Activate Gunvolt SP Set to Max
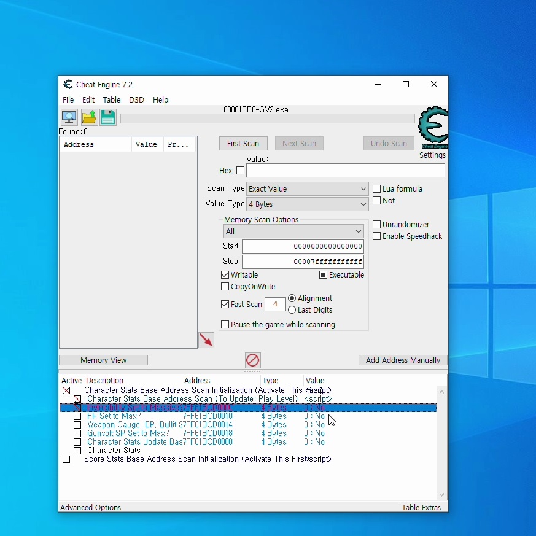The height and width of the screenshot is (536, 536). (77, 433)
